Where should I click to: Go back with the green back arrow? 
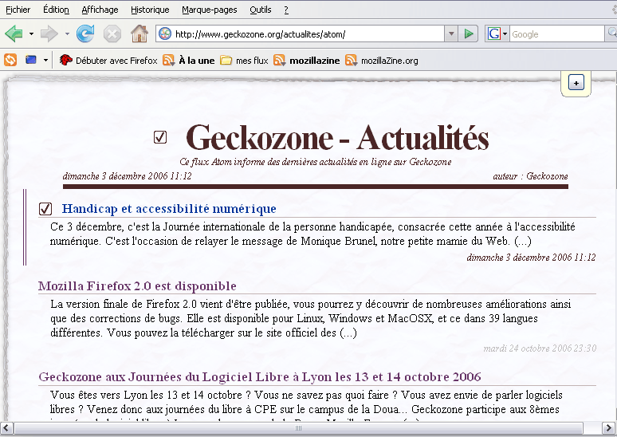click(14, 33)
